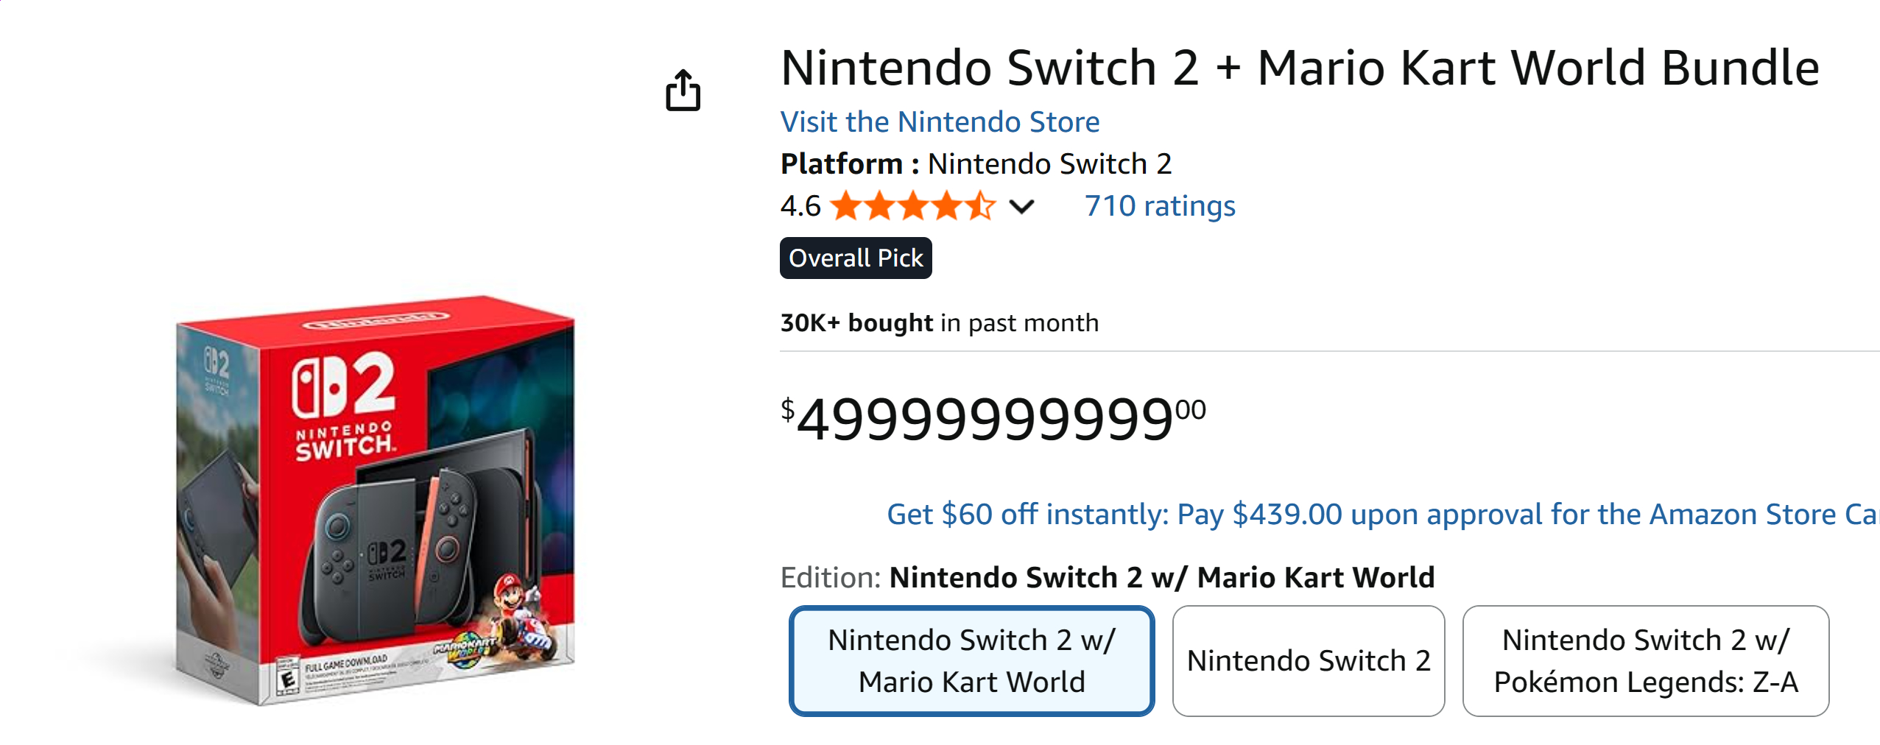Click the Switch 2 box product image
The width and height of the screenshot is (1880, 745).
375,499
